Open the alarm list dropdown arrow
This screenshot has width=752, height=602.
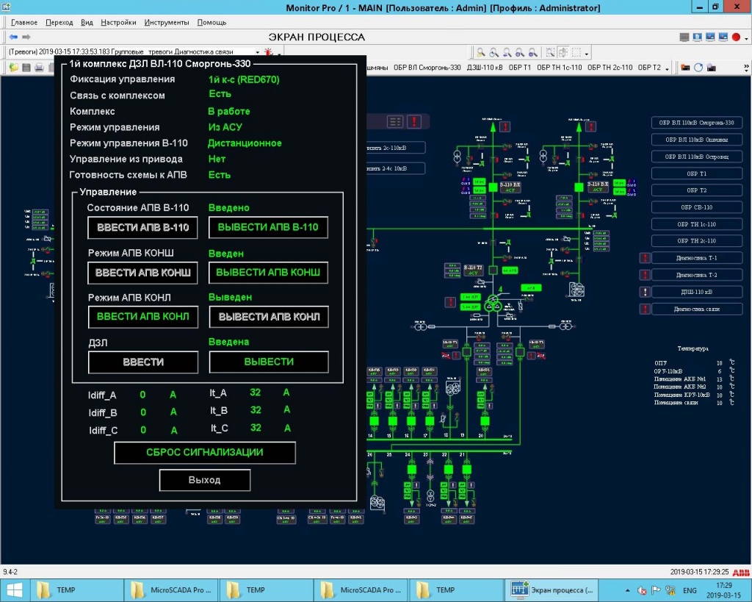click(x=258, y=52)
